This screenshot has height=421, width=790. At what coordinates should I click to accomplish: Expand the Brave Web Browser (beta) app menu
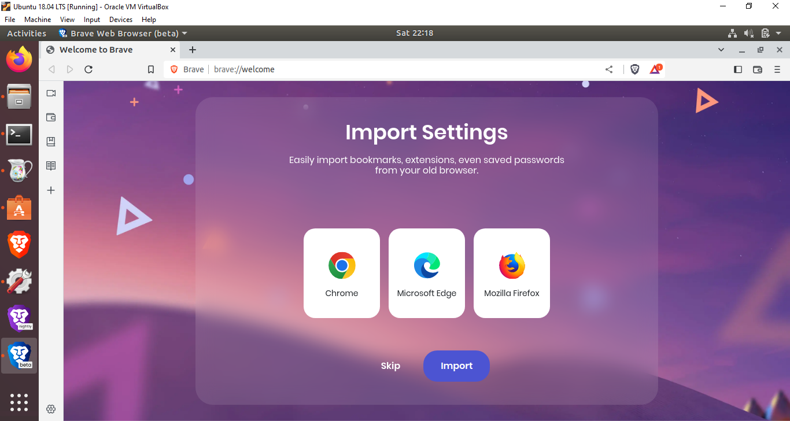(123, 33)
